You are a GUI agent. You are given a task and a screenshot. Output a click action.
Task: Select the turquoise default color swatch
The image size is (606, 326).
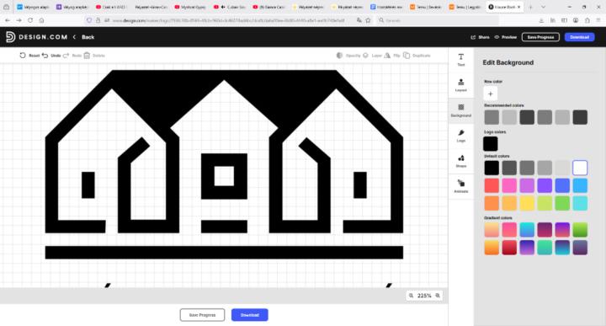580,203
